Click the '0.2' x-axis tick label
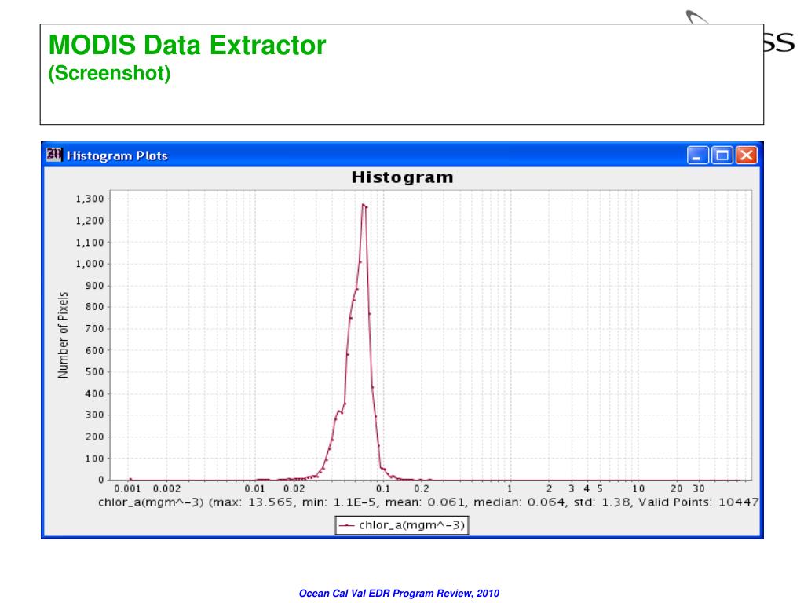 tap(422, 488)
